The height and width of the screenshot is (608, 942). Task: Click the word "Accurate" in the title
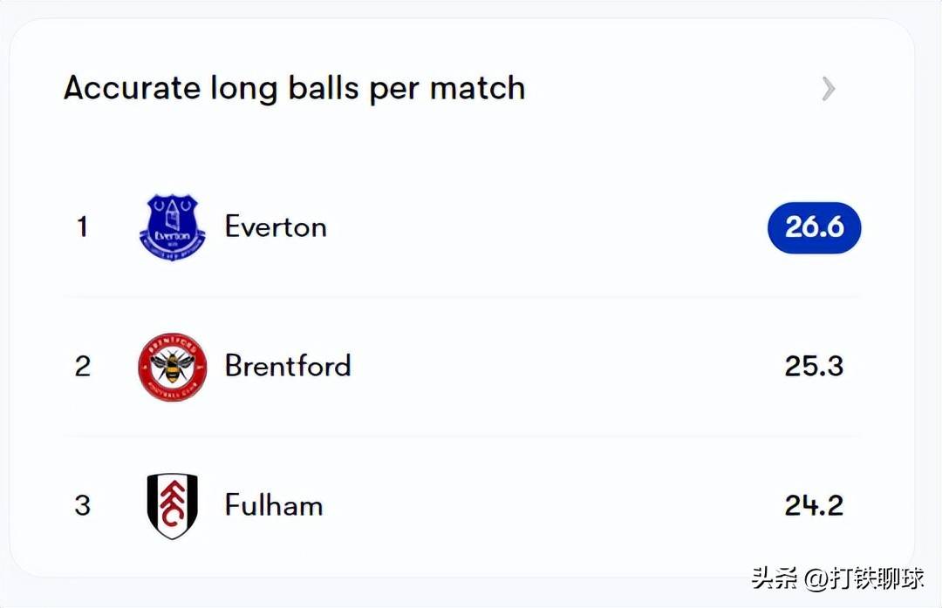132,89
